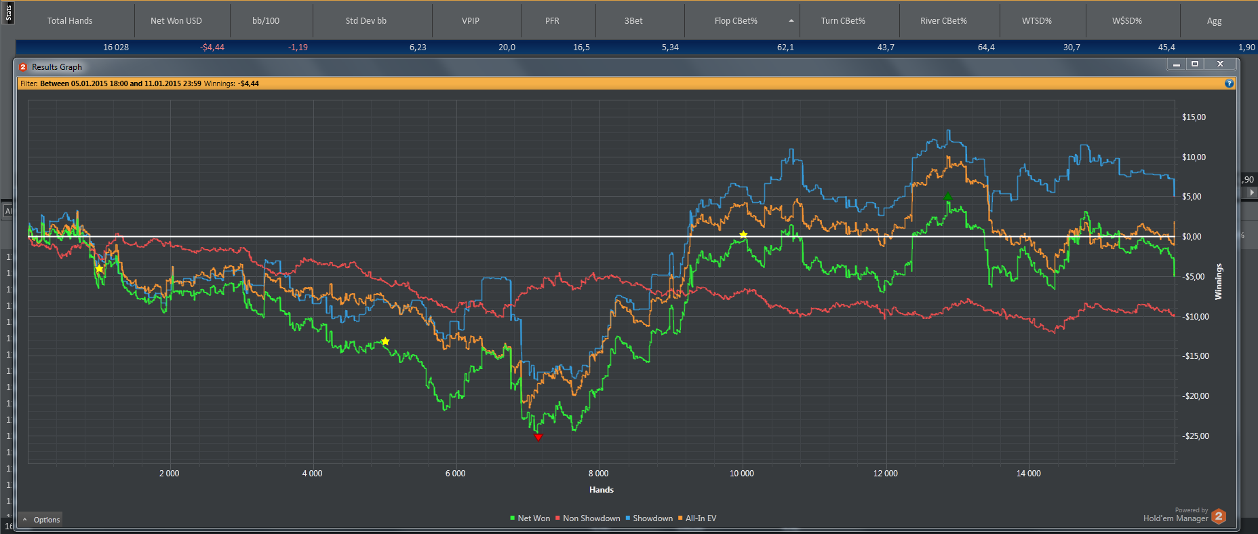Screen dimensions: 1258x534
Task: Click the W$SD% column header
Action: click(1127, 21)
